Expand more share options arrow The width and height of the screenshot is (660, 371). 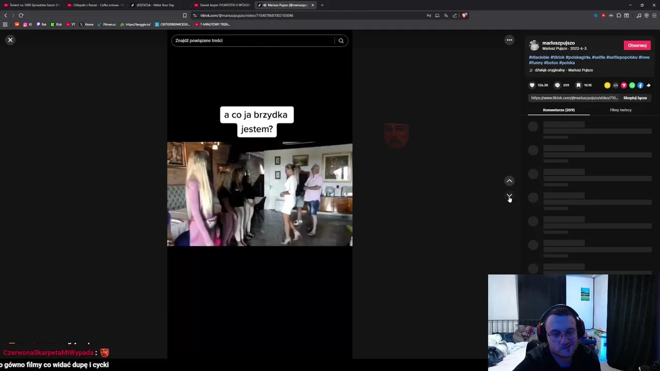point(649,86)
